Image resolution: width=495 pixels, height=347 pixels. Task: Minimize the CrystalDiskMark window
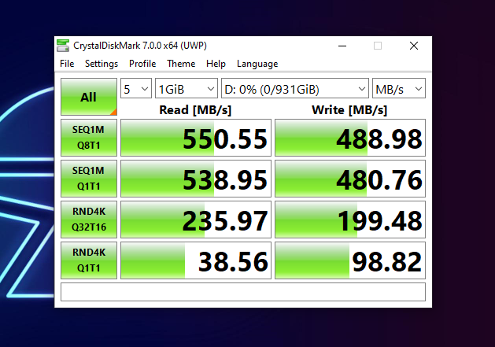click(x=342, y=46)
